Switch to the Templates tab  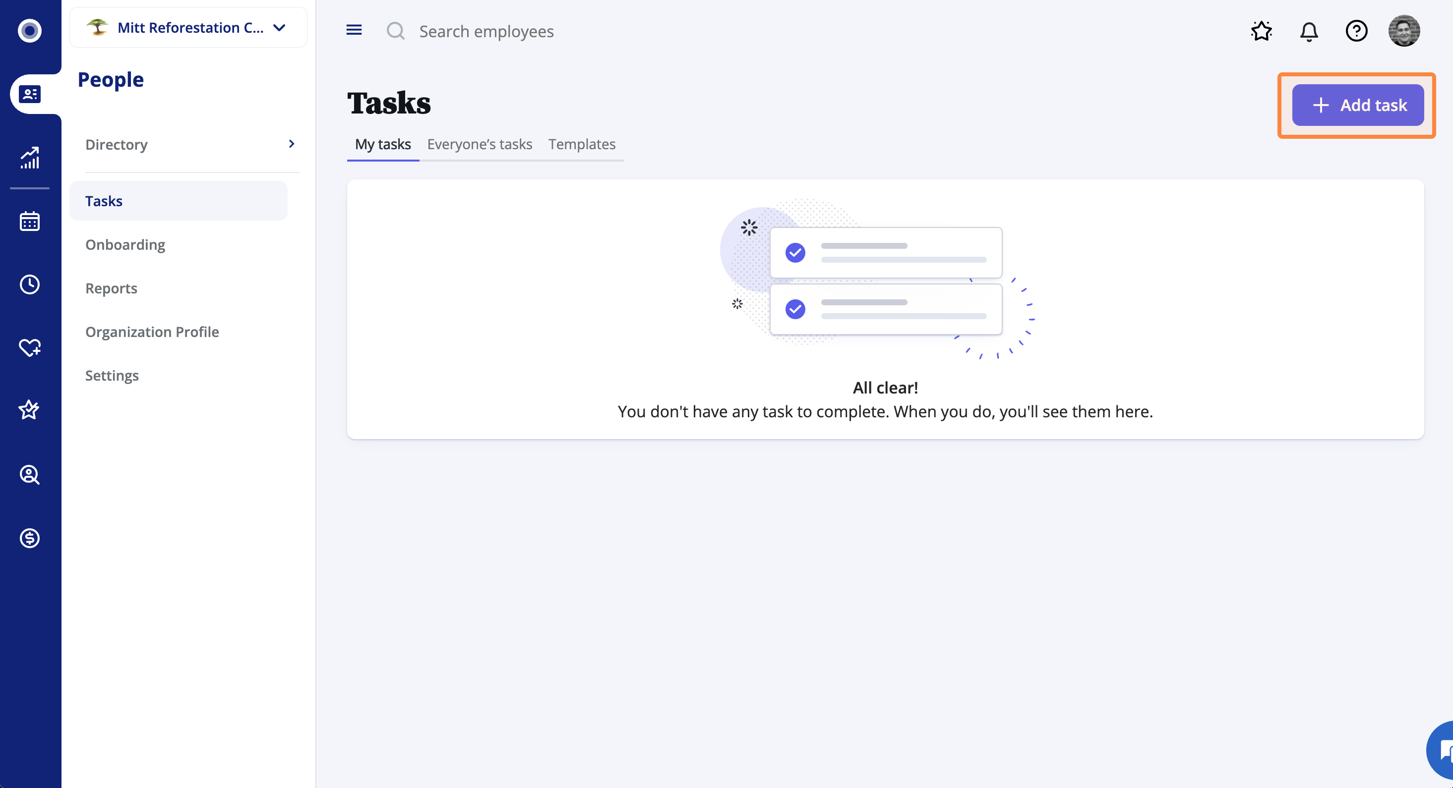582,144
